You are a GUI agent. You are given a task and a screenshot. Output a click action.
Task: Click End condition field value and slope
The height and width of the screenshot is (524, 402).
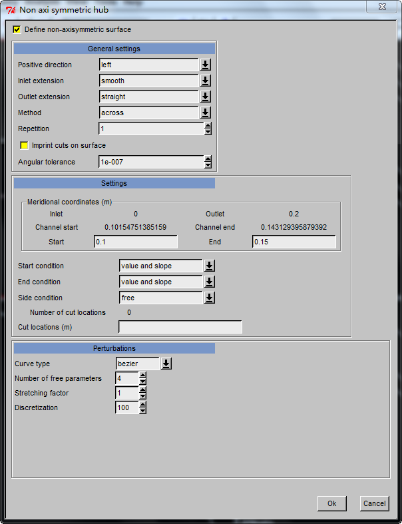(x=161, y=282)
